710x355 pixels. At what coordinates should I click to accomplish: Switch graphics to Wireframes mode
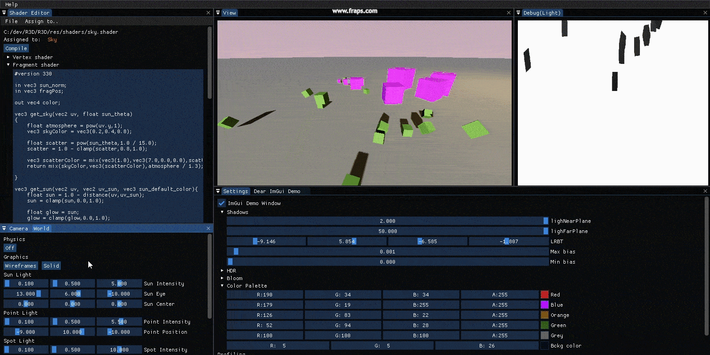[20, 266]
